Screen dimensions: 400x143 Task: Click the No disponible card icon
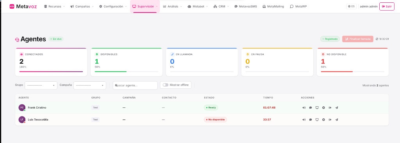pyautogui.click(x=323, y=54)
